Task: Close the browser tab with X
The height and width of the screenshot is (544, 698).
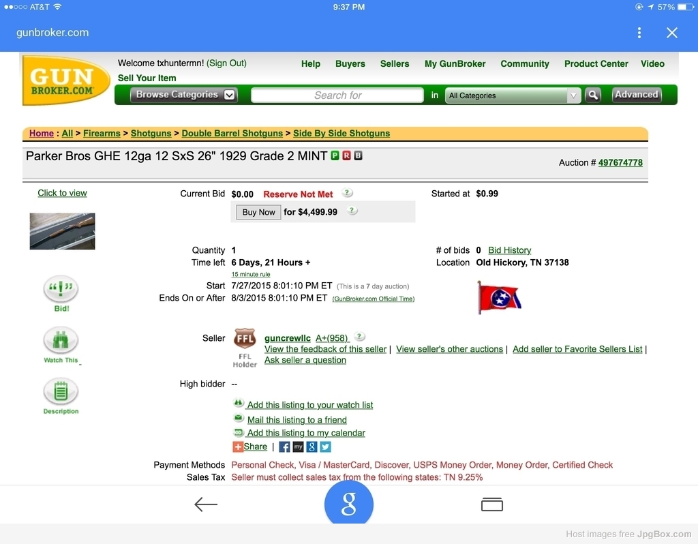Action: (671, 33)
